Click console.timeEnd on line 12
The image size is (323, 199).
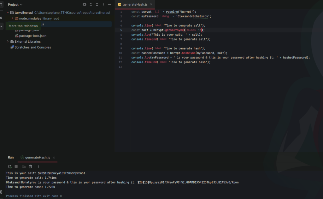[x=144, y=62]
